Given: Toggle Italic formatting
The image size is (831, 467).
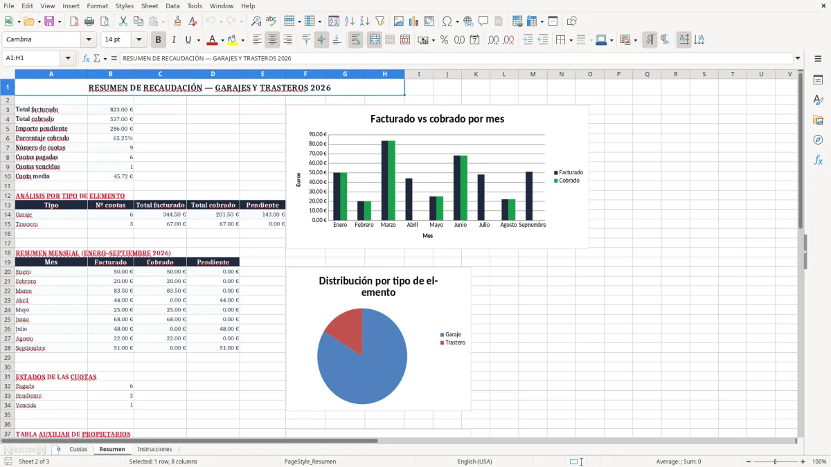Looking at the screenshot, I should 173,40.
